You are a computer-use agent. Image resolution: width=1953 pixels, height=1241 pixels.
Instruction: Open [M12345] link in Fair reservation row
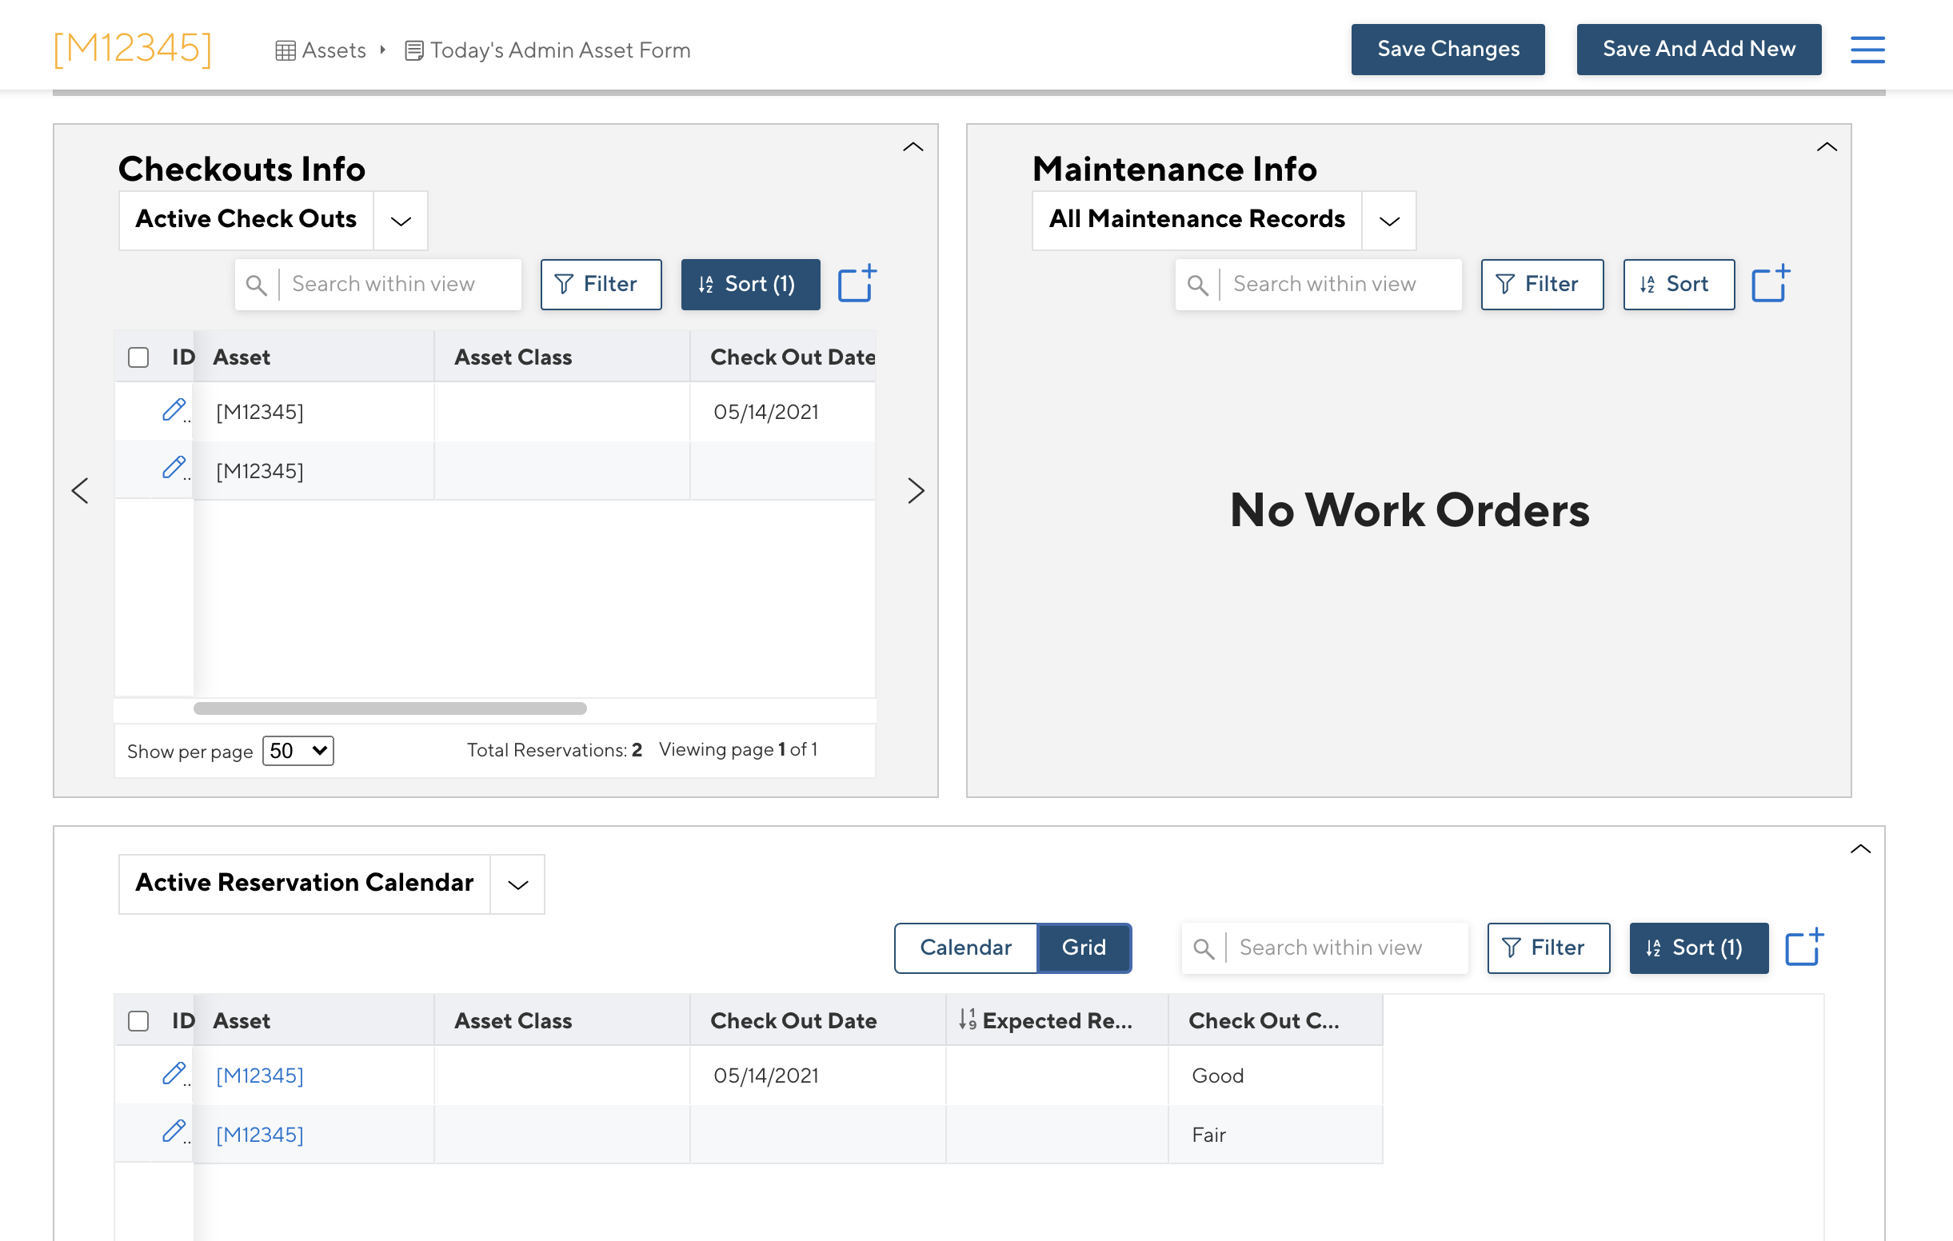[x=260, y=1134]
